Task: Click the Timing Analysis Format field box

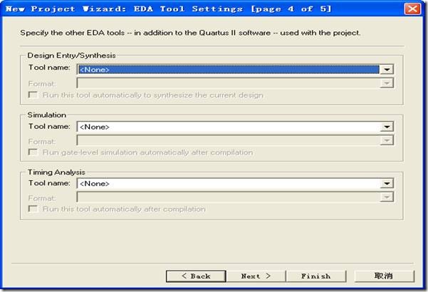Action: tap(227, 197)
